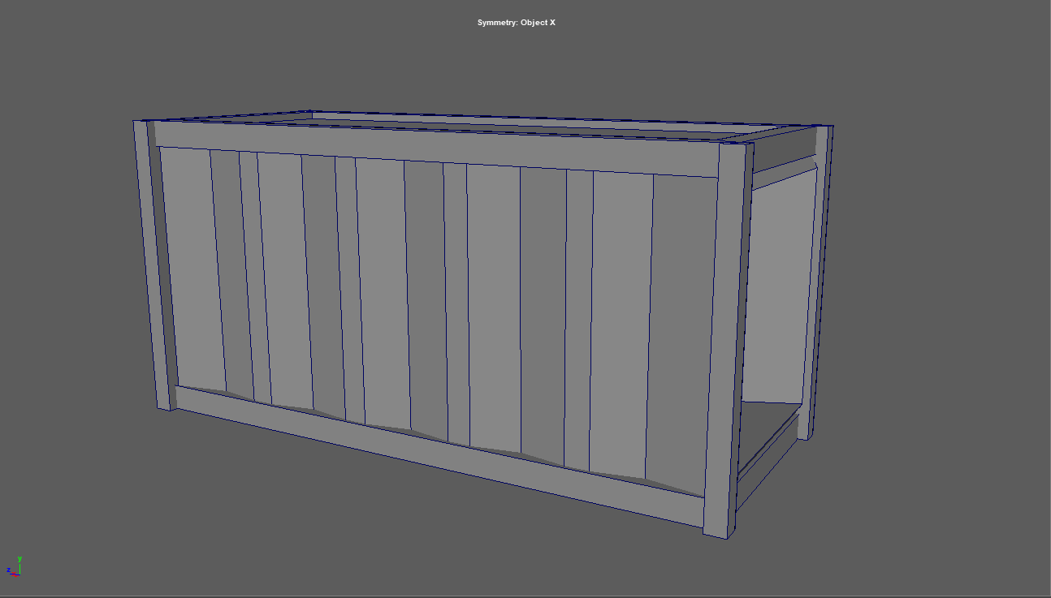Select the bottom front horizontal rail of crate
This screenshot has width=1051, height=598.
[x=439, y=455]
